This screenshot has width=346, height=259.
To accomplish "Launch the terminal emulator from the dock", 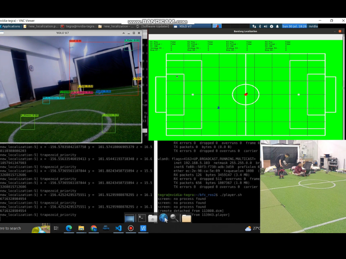I will tap(142, 218).
